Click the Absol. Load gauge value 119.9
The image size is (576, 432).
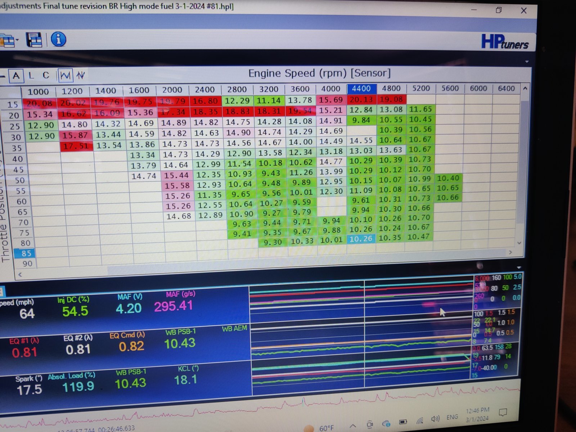point(78,387)
